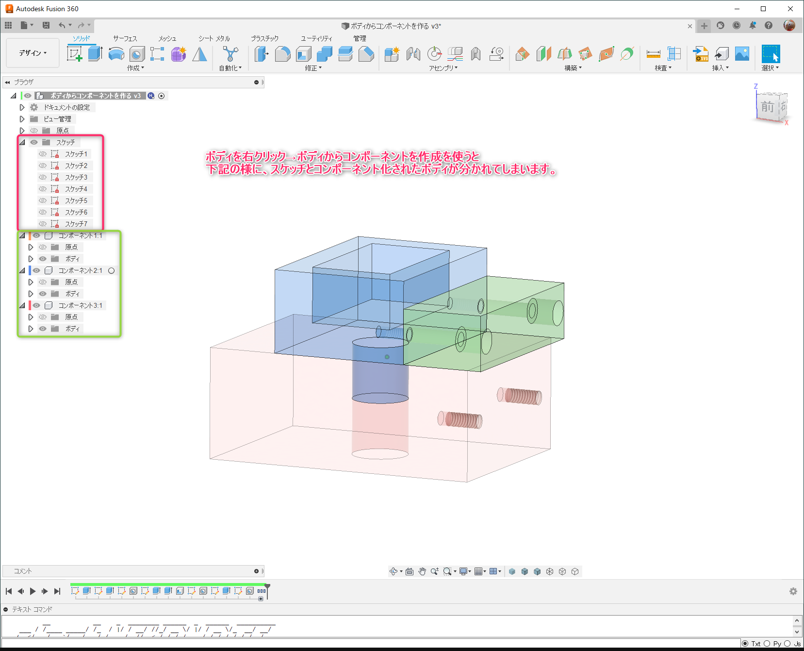Viewport: 804px width, 651px height.
Task: Select the Measure tool in 検査 section
Action: (x=653, y=54)
